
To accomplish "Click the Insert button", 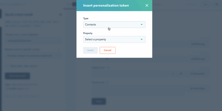I will tap(90, 50).
